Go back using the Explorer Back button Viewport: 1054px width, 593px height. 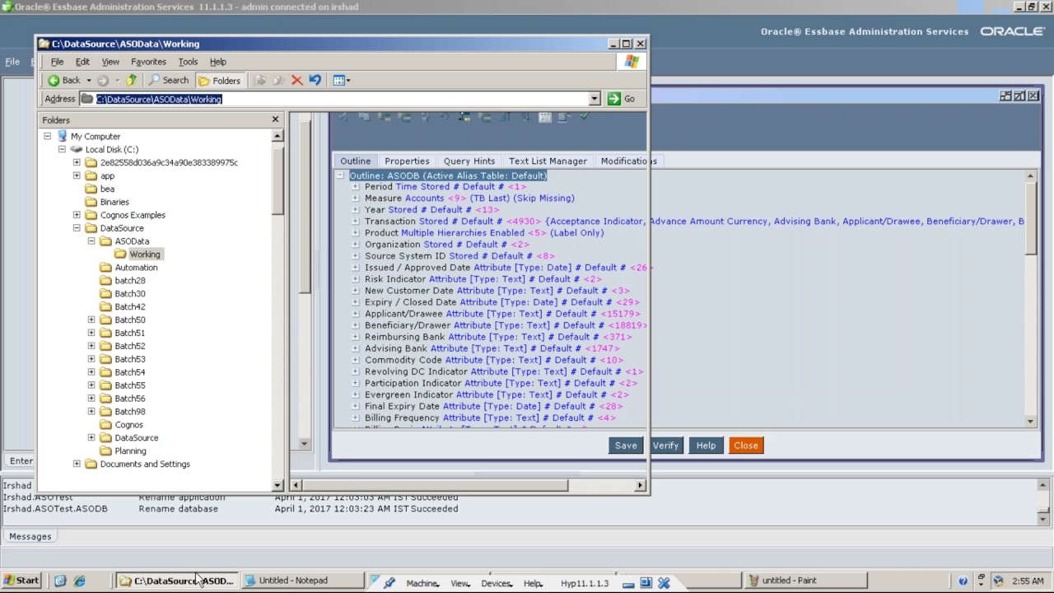point(63,80)
